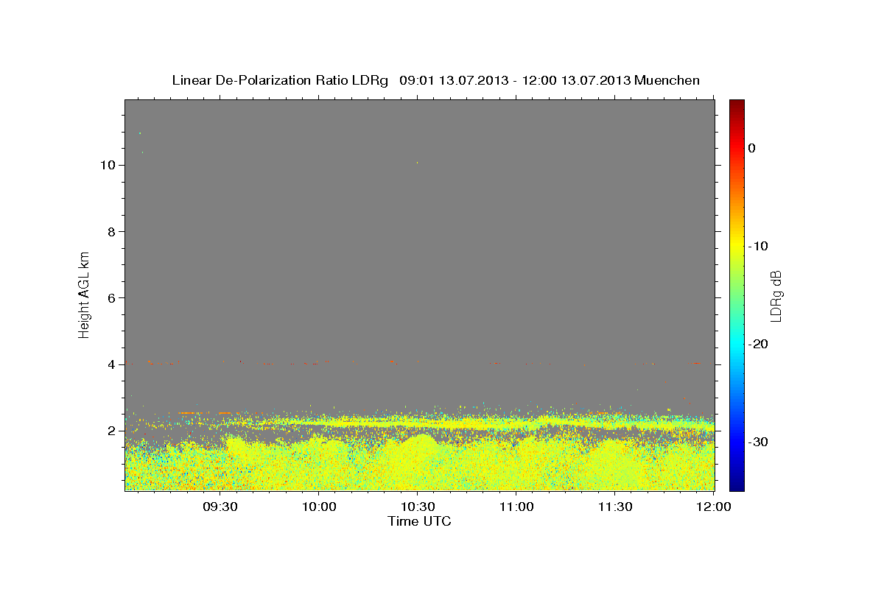The width and height of the screenshot is (884, 589).
Task: Click the 10:00 time tick label
Action: coord(319,507)
